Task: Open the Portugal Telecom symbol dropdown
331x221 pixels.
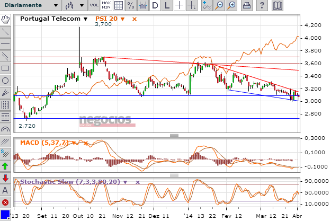Action: point(85,19)
